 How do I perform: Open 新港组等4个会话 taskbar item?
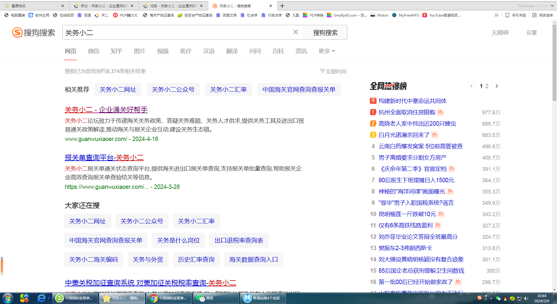coord(263,298)
